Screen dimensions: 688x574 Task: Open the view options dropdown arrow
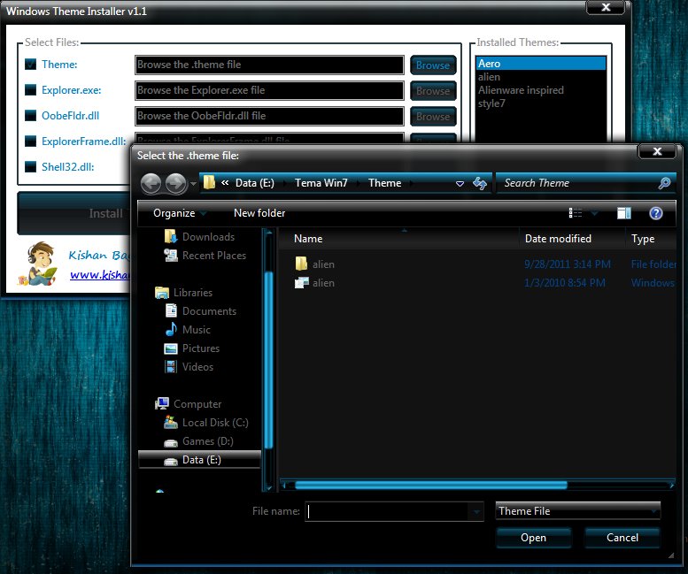[x=594, y=213]
